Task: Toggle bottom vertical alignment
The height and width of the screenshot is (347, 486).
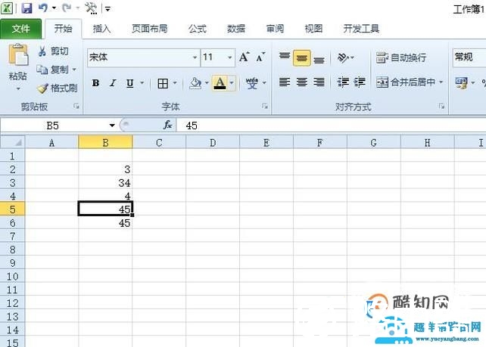Action: coord(319,59)
